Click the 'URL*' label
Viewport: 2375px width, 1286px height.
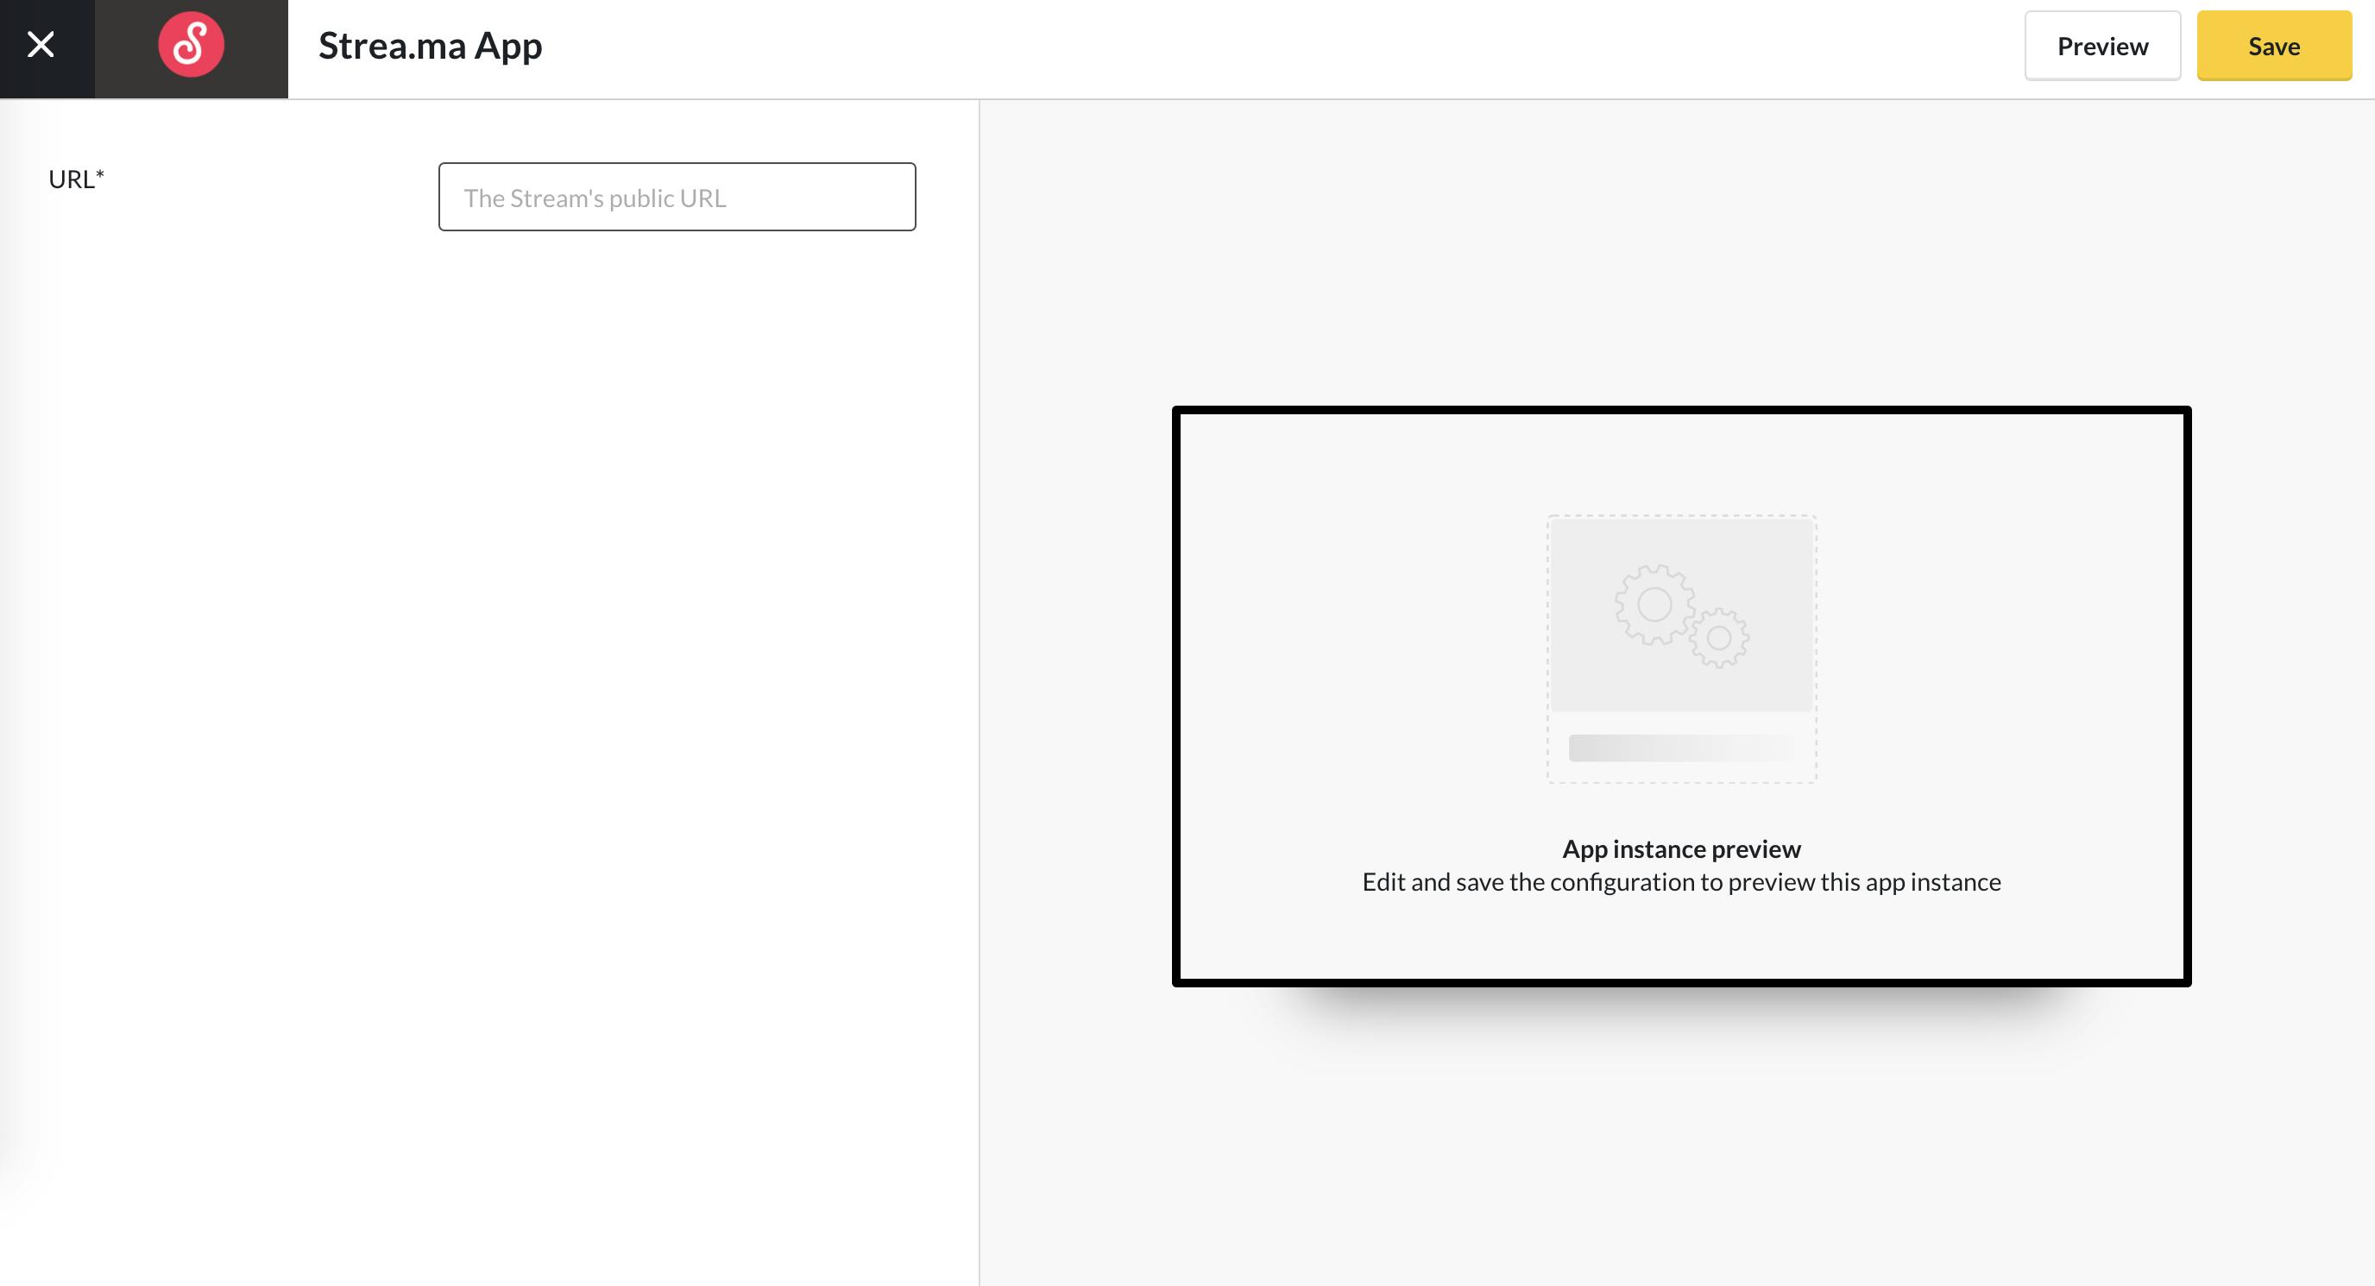pos(77,179)
